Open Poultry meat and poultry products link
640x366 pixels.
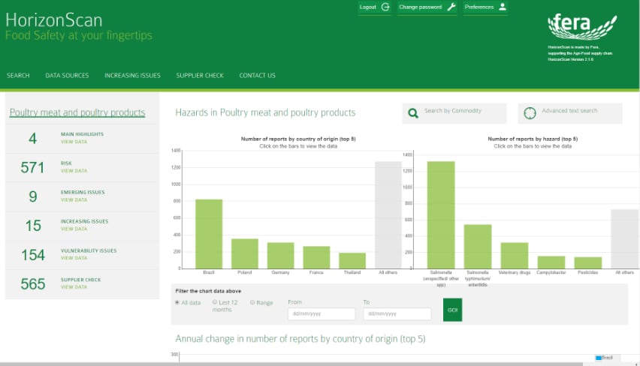[77, 112]
